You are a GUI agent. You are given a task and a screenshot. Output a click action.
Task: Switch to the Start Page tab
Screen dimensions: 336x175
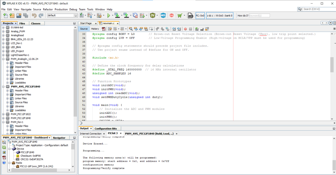click(86, 23)
